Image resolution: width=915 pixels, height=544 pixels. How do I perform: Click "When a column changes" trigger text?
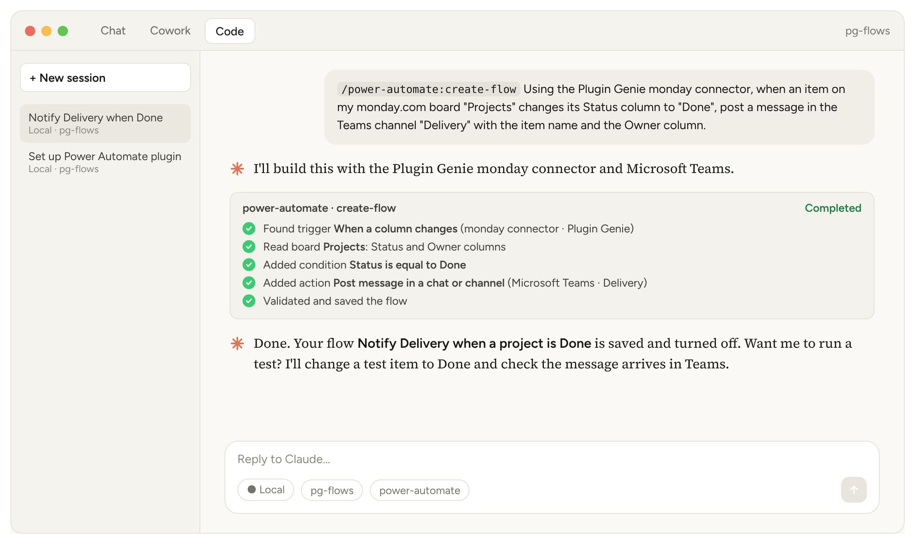coord(396,229)
